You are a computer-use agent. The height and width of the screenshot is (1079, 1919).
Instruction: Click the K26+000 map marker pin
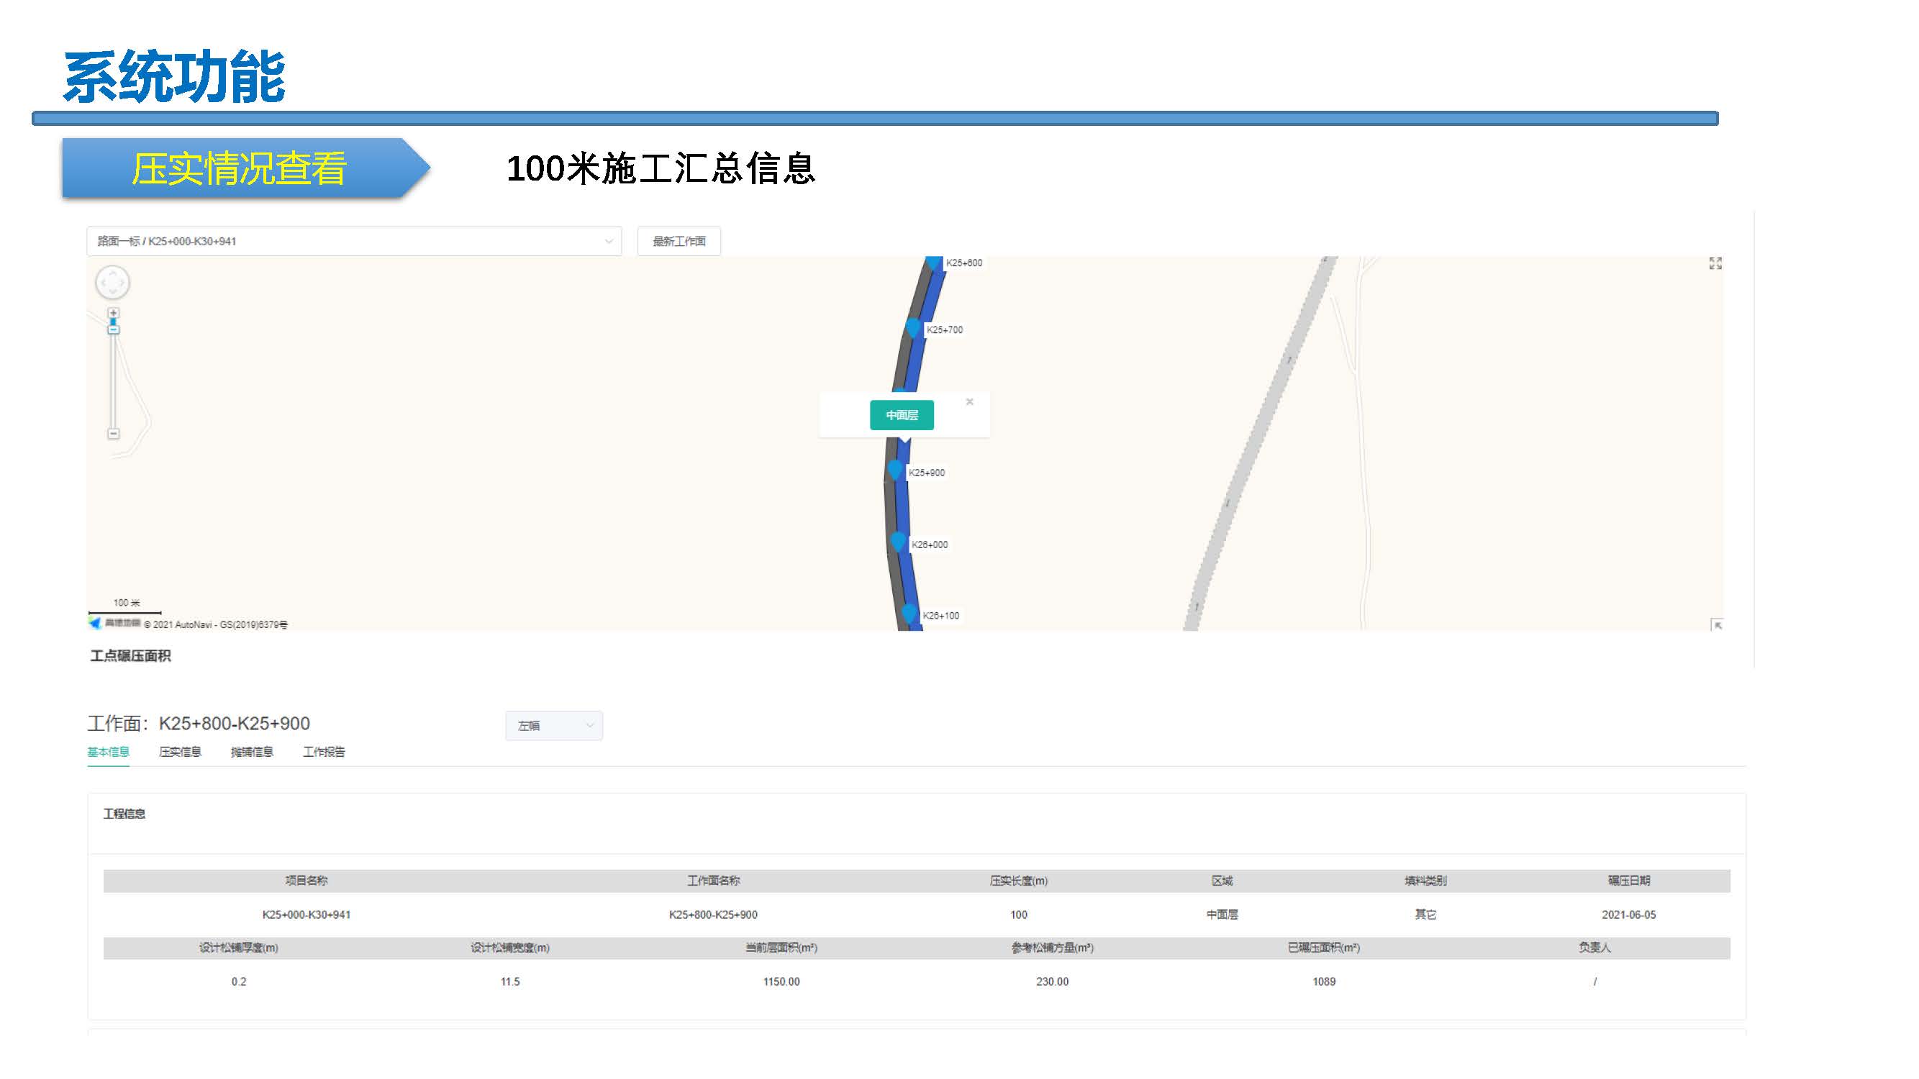[x=899, y=542]
